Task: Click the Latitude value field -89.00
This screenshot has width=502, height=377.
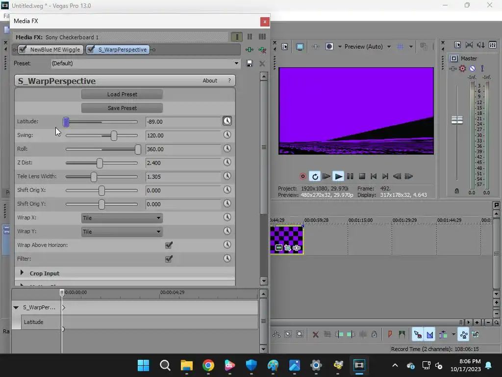Action: tap(183, 122)
